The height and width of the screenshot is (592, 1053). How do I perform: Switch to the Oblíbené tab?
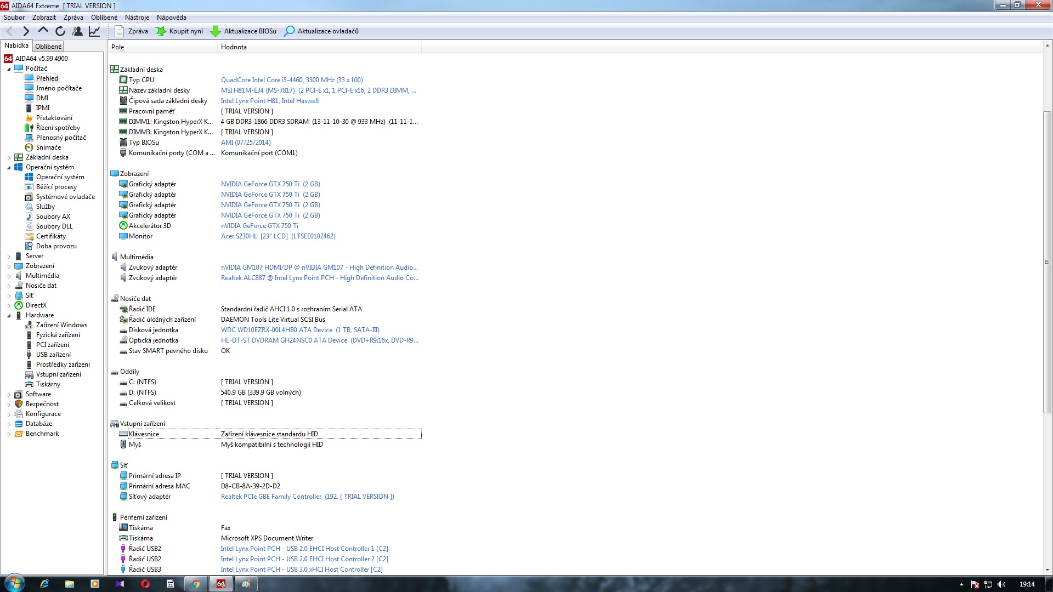click(48, 47)
